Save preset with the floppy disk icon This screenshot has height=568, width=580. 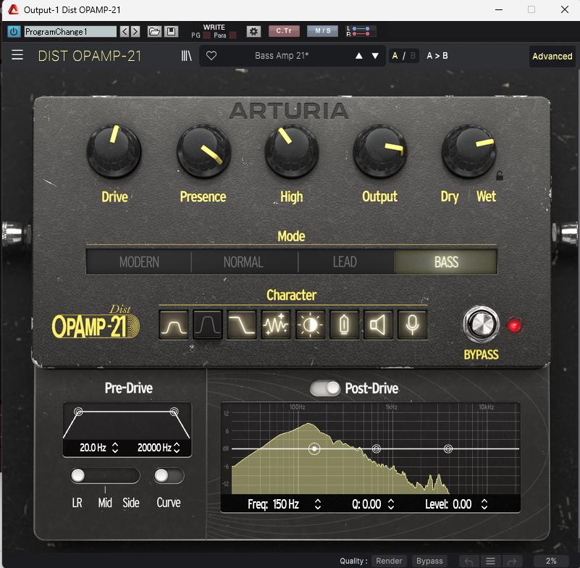172,31
